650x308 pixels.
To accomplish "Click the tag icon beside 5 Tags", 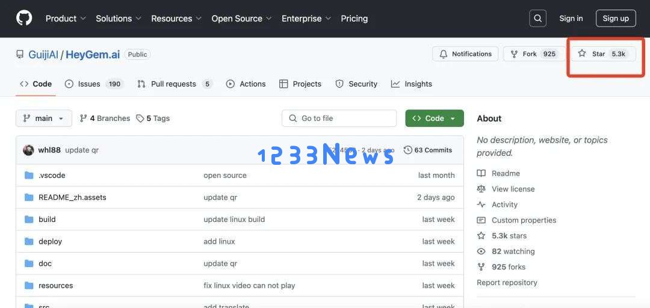I will point(140,119).
